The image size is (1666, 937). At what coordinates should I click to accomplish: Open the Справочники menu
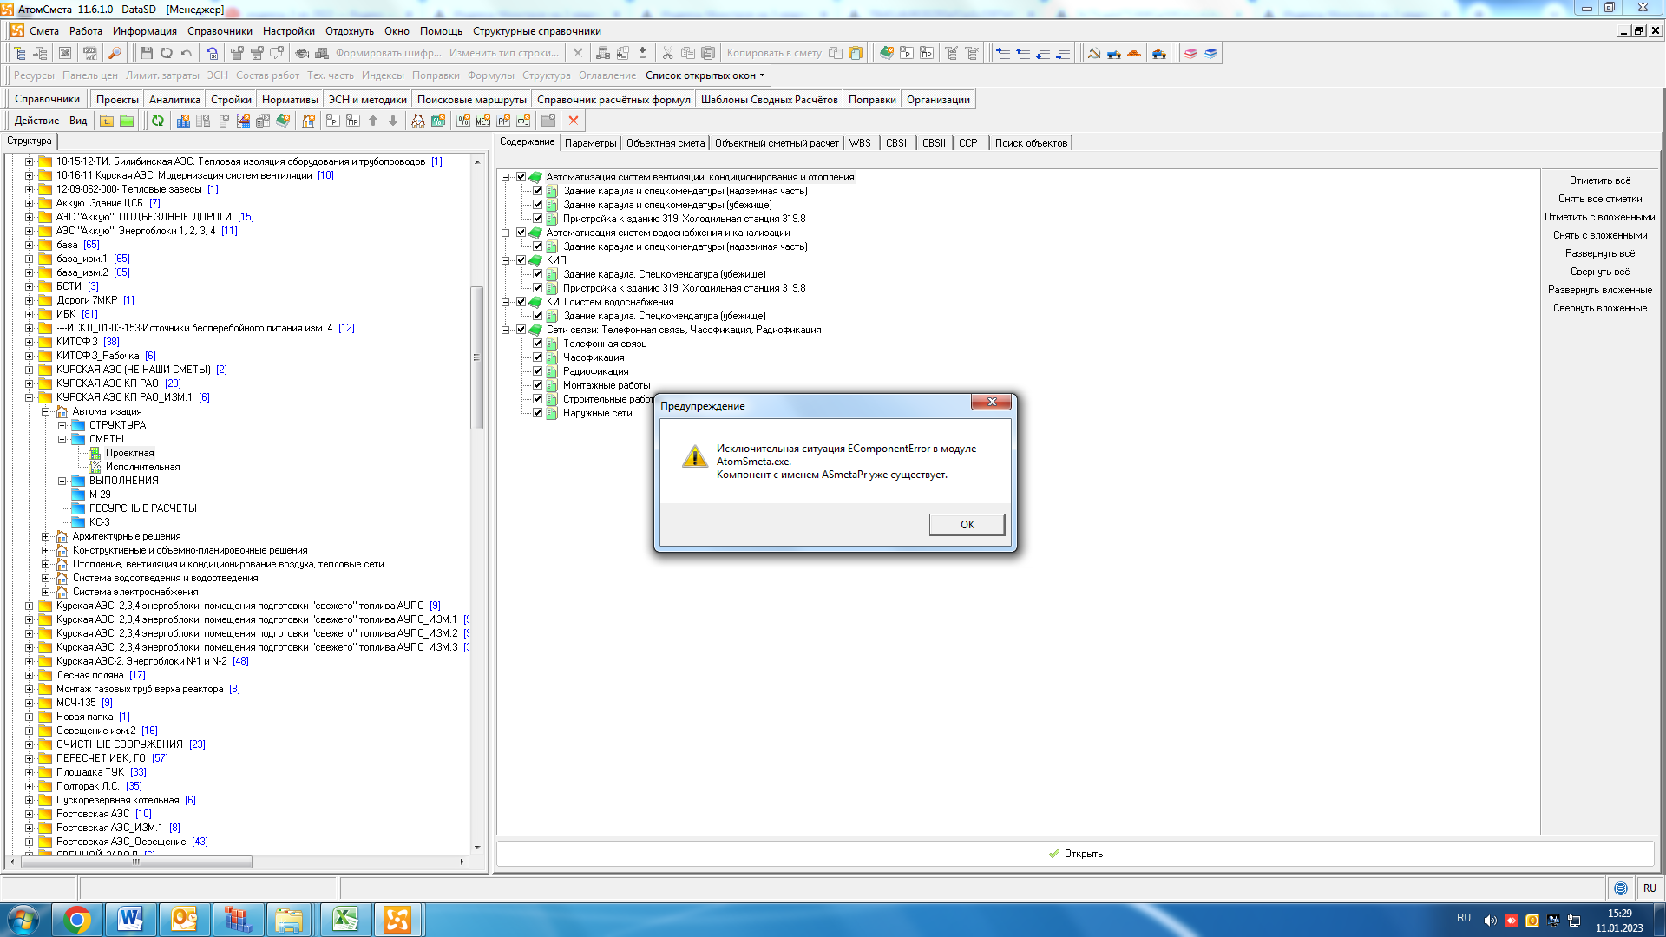220,31
